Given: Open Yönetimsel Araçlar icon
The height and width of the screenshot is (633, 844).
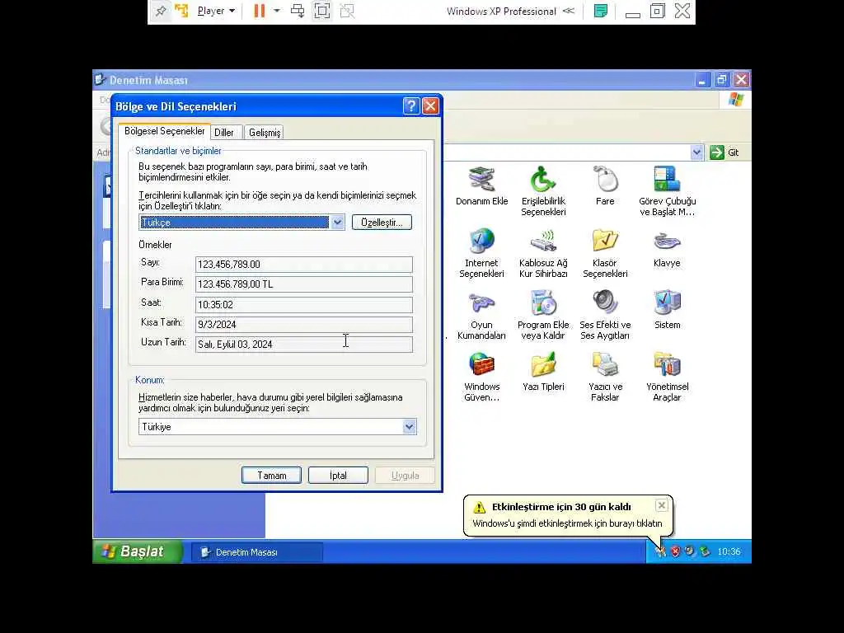Looking at the screenshot, I should click(667, 377).
